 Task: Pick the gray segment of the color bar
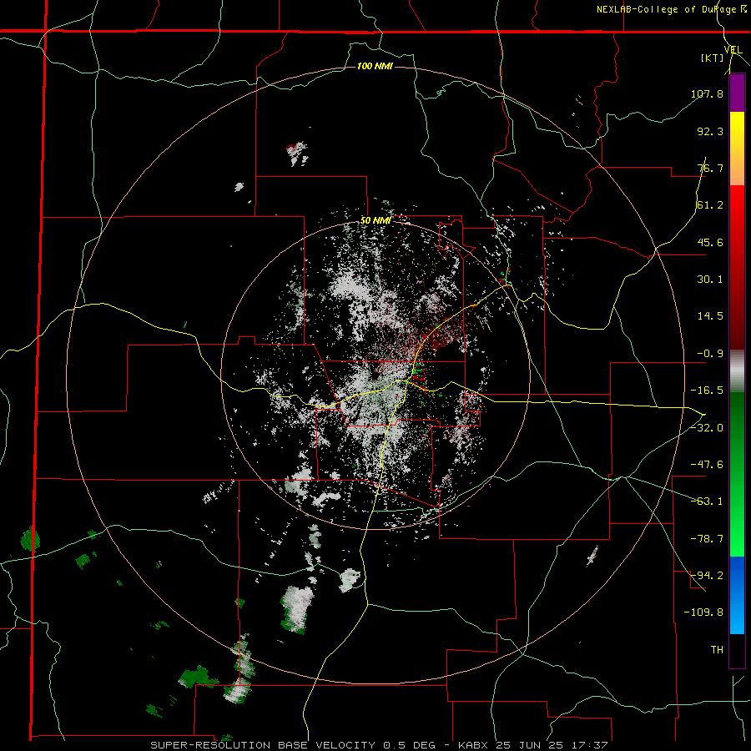pos(737,371)
